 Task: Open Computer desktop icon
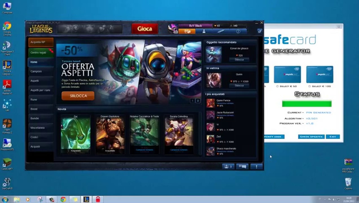(7, 8)
